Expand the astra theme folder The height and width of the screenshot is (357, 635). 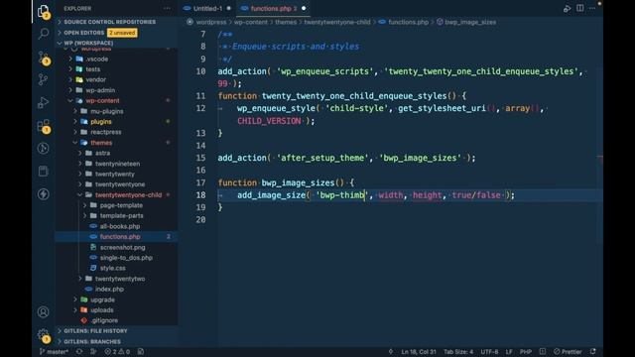(102, 153)
